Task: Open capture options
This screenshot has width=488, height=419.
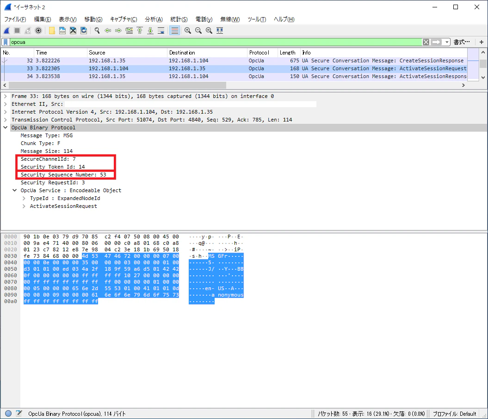Action: coord(38,30)
